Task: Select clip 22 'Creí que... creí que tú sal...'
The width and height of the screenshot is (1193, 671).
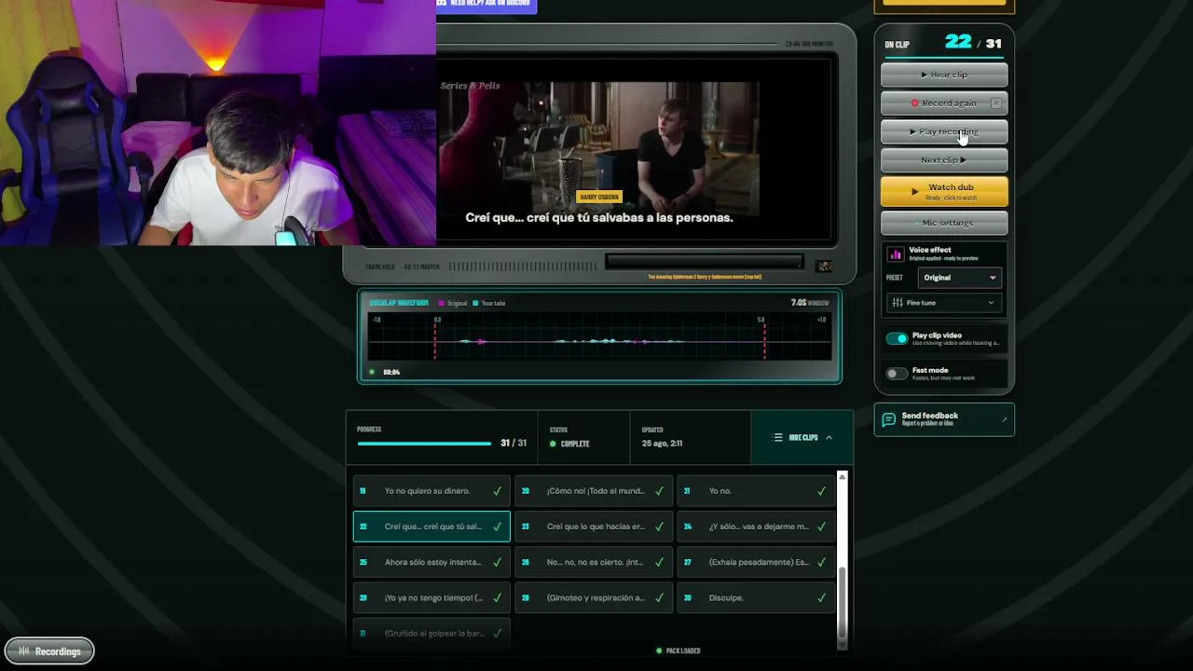Action: pyautogui.click(x=432, y=527)
